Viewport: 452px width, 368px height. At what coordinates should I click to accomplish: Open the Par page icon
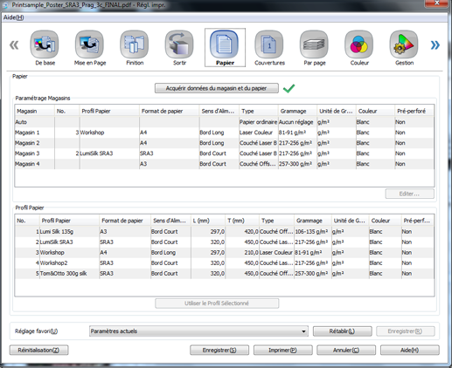(314, 44)
